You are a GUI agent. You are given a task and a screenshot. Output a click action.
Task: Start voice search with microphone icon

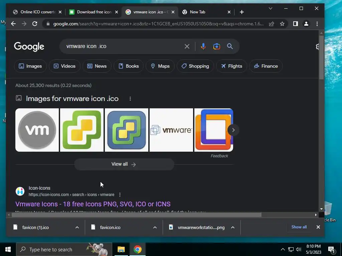tap(203, 46)
